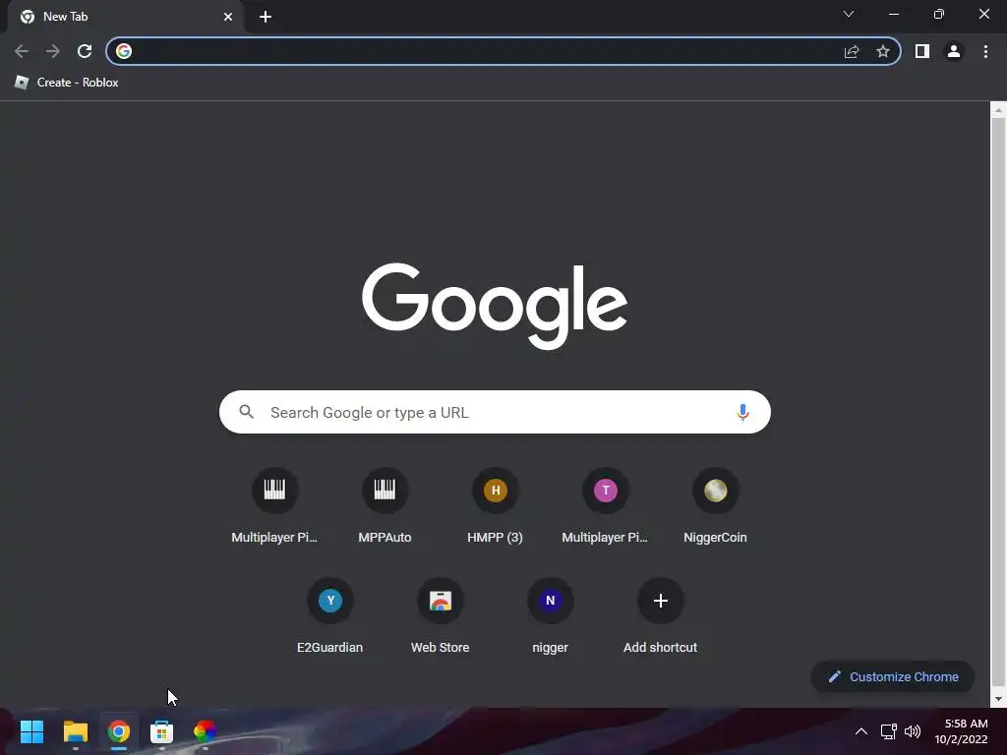
Task: Click the scrollbar down arrow
Action: coord(998,699)
